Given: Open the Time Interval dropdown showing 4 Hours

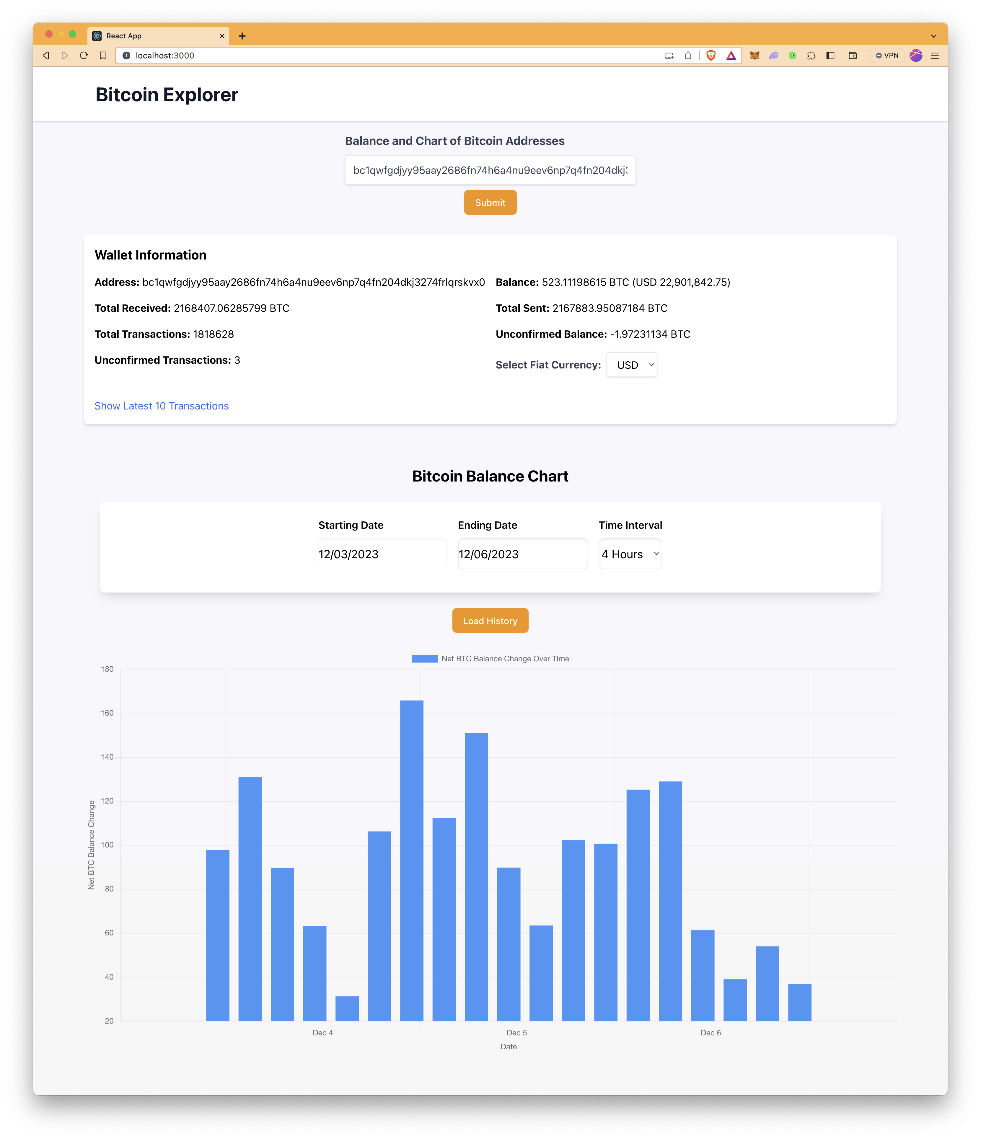Looking at the screenshot, I should pos(630,554).
